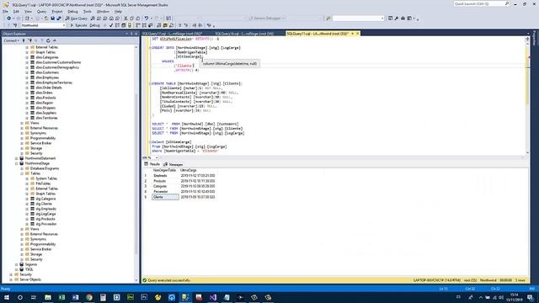The height and width of the screenshot is (303, 539).
Task: Open the Query menu
Action: (41, 11)
